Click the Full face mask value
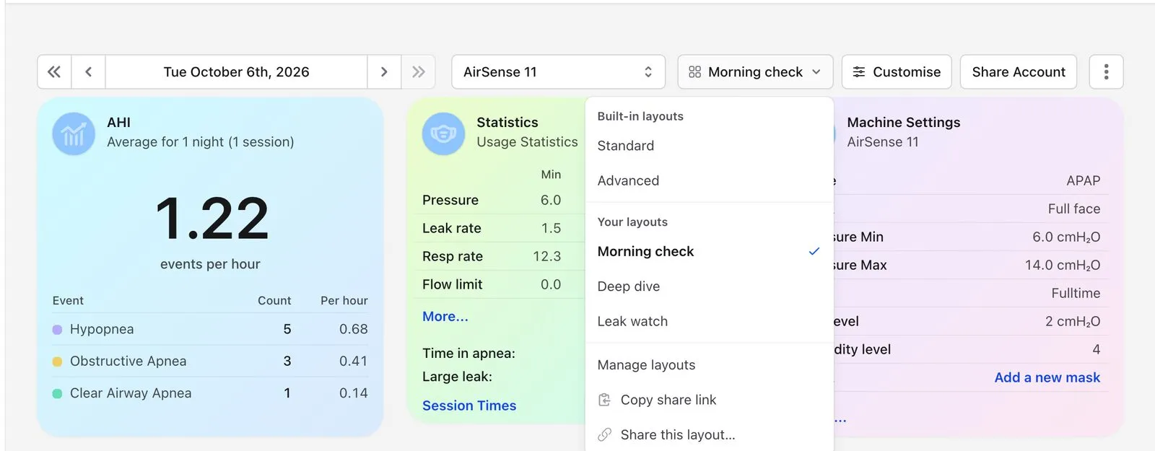The height and width of the screenshot is (451, 1155). click(1074, 209)
